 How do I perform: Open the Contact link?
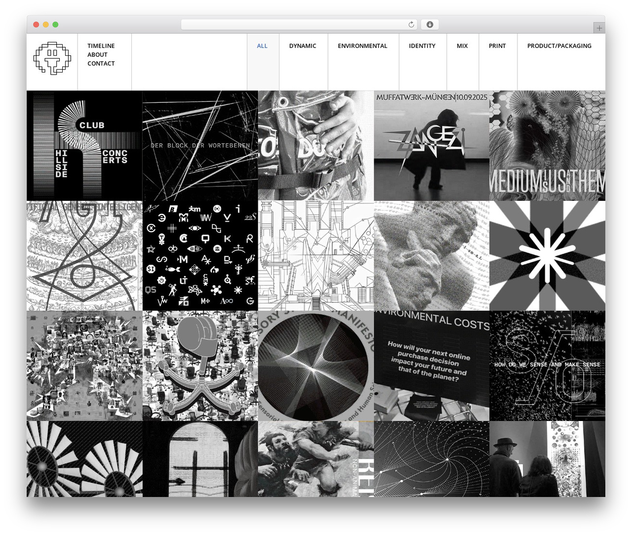point(101,64)
